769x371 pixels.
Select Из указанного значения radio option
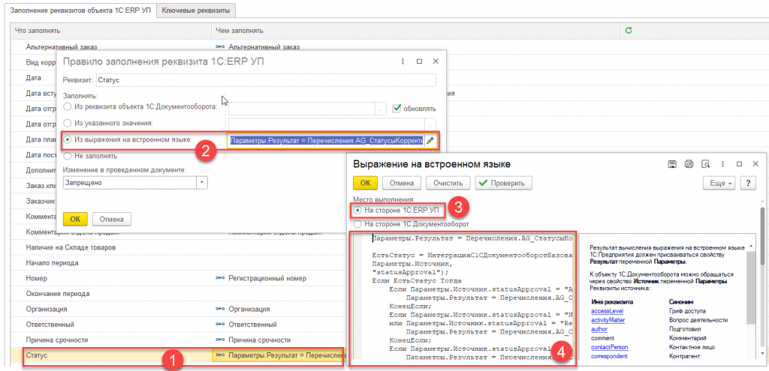[68, 123]
